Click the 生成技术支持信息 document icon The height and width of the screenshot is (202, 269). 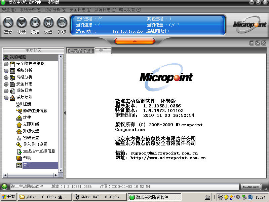pyautogui.click(x=19, y=151)
